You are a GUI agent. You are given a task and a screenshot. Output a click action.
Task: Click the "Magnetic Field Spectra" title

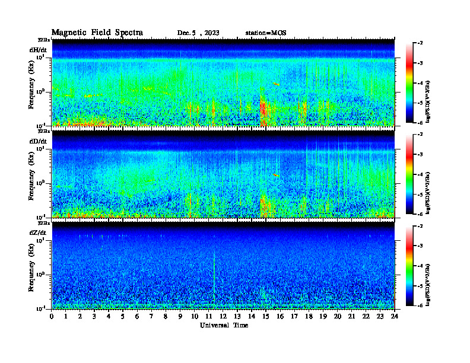(97, 33)
